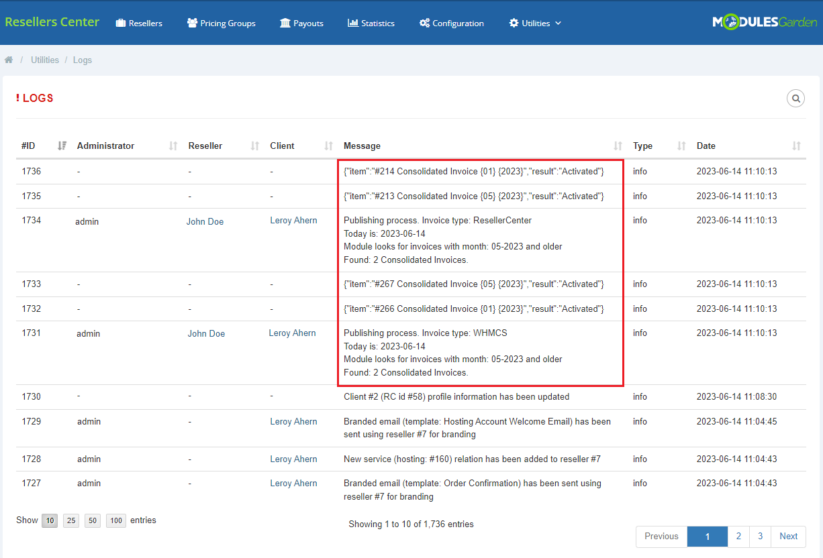823x558 pixels.
Task: Sort by Administrator column arrows
Action: click(x=173, y=146)
